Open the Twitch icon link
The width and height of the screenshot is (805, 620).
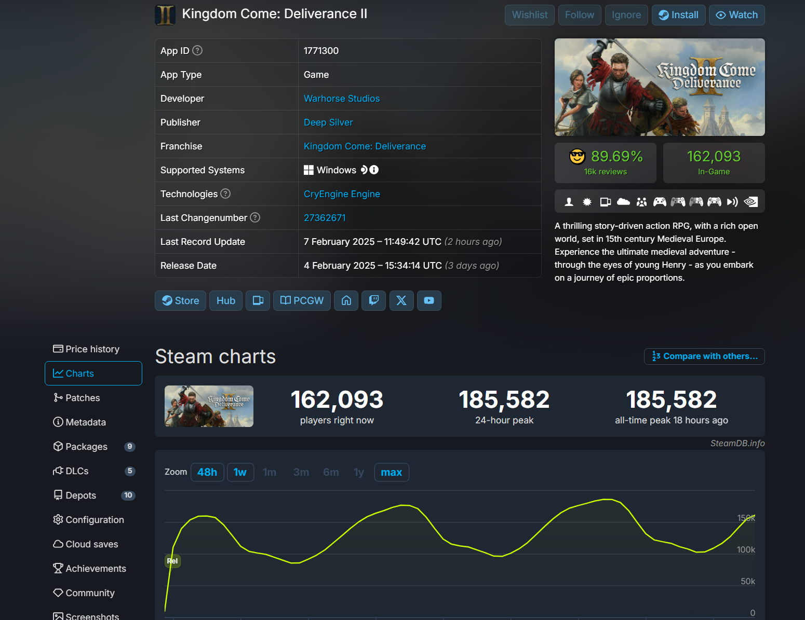point(374,301)
